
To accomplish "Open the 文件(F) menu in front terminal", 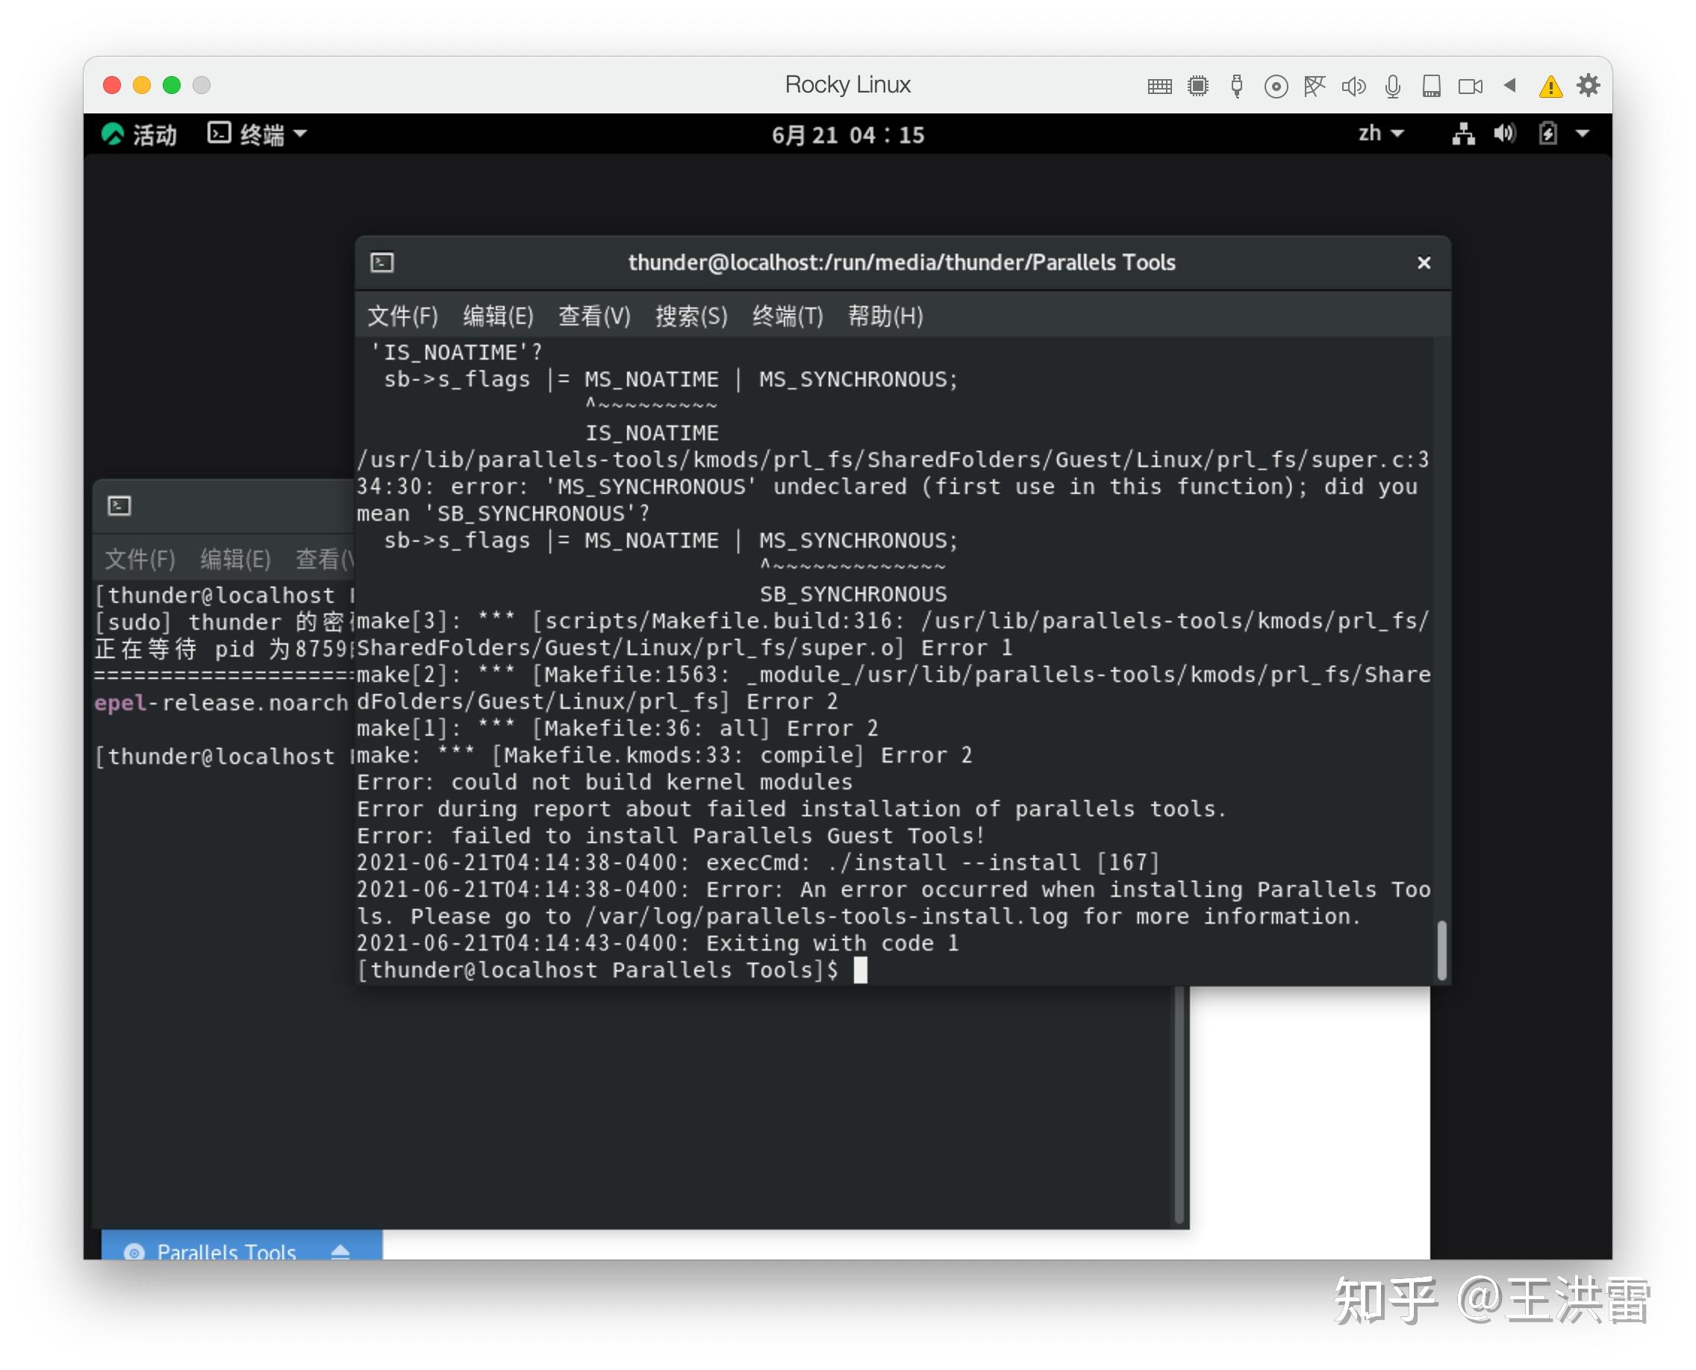I will click(402, 316).
